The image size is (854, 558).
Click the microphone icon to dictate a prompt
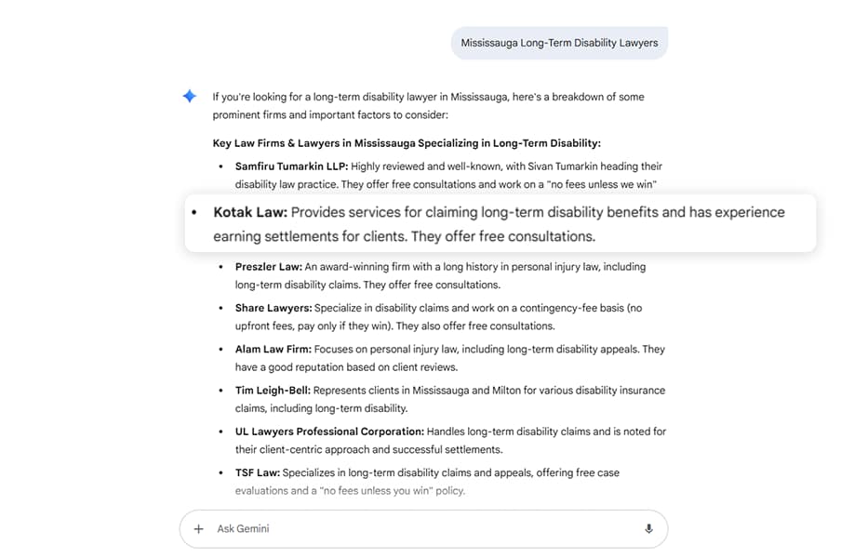(649, 528)
